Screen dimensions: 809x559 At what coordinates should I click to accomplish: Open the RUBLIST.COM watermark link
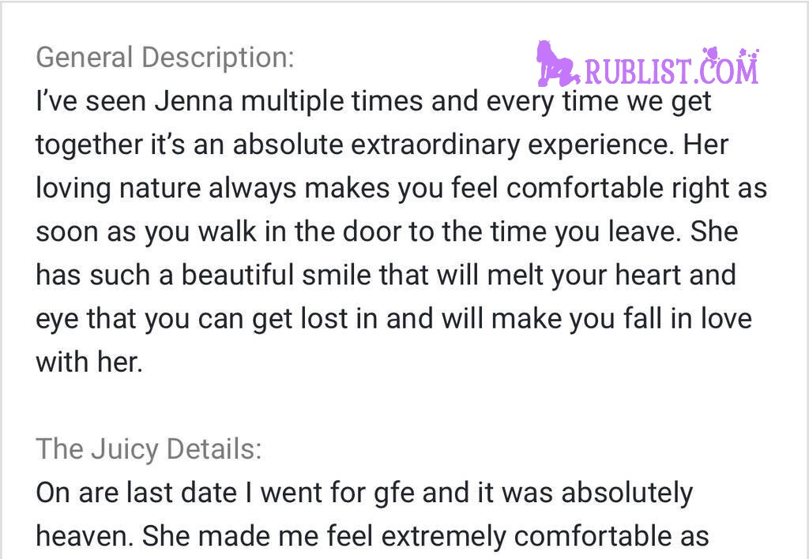coord(647,64)
